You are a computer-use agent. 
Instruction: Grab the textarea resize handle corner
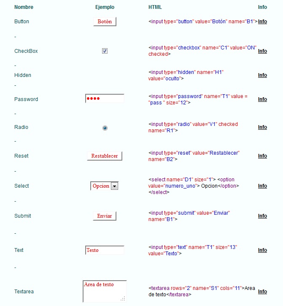coord(123,299)
